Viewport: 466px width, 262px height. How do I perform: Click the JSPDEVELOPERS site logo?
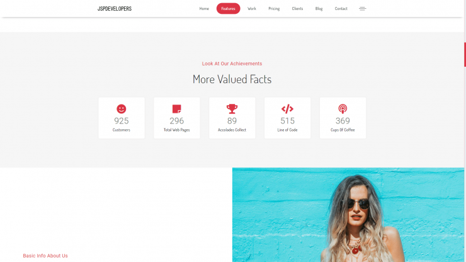point(115,9)
